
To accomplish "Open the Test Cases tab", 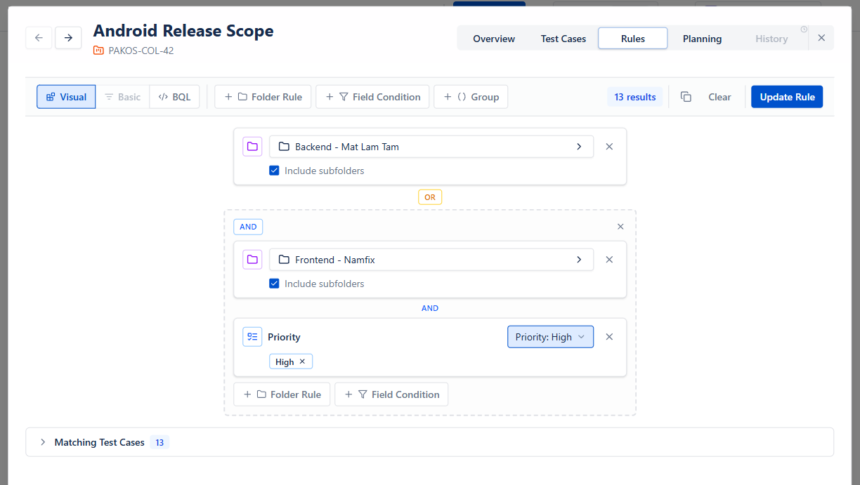I will click(x=563, y=39).
